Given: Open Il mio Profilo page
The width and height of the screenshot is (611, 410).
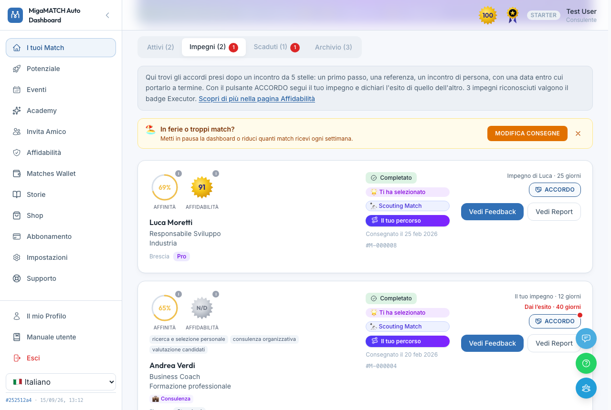Looking at the screenshot, I should tap(61, 316).
